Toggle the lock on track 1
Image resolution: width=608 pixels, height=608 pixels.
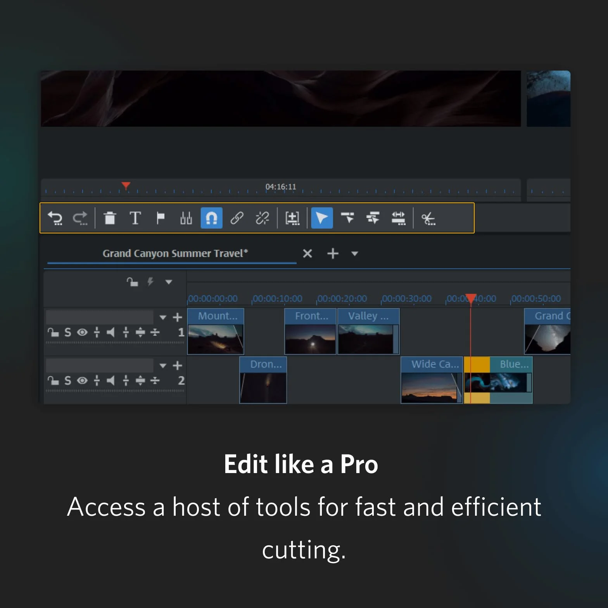[x=53, y=332]
